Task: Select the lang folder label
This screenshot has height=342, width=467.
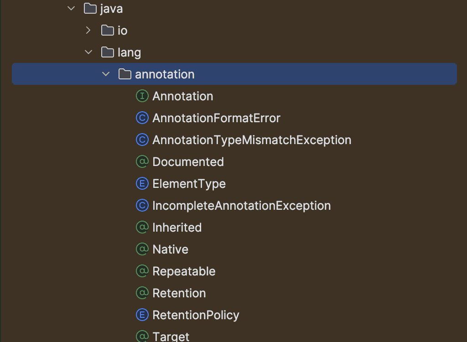Action: (129, 53)
